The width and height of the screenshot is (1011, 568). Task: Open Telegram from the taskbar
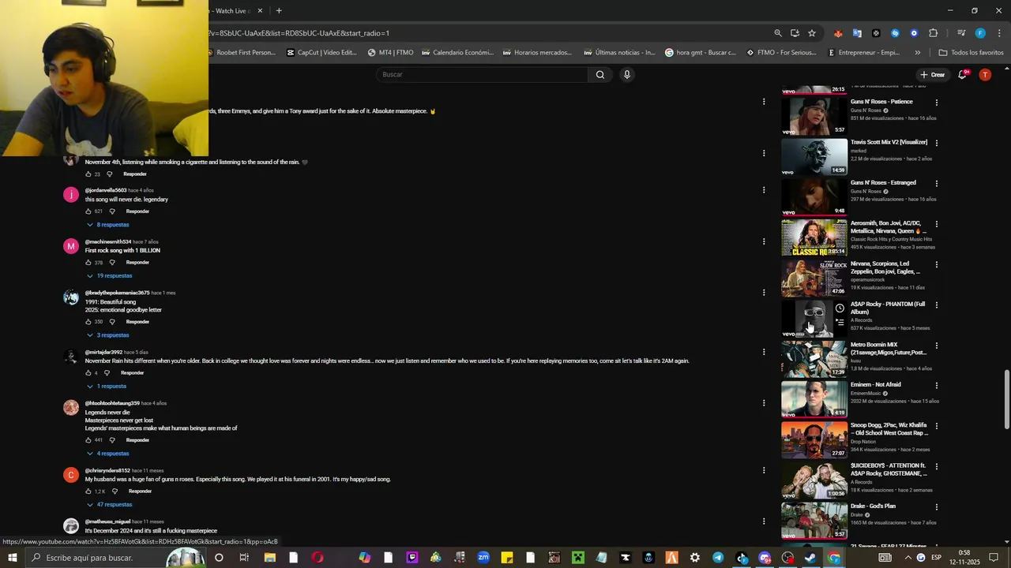(x=718, y=558)
